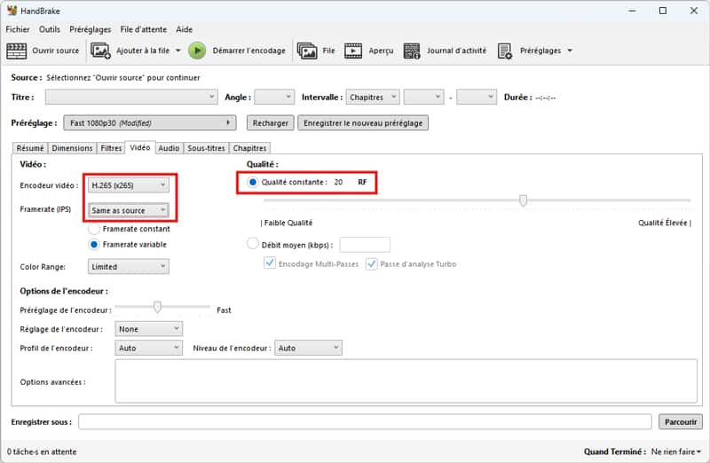Open the Framerate Same as source dropdown
The width and height of the screenshot is (710, 463).
tap(128, 210)
